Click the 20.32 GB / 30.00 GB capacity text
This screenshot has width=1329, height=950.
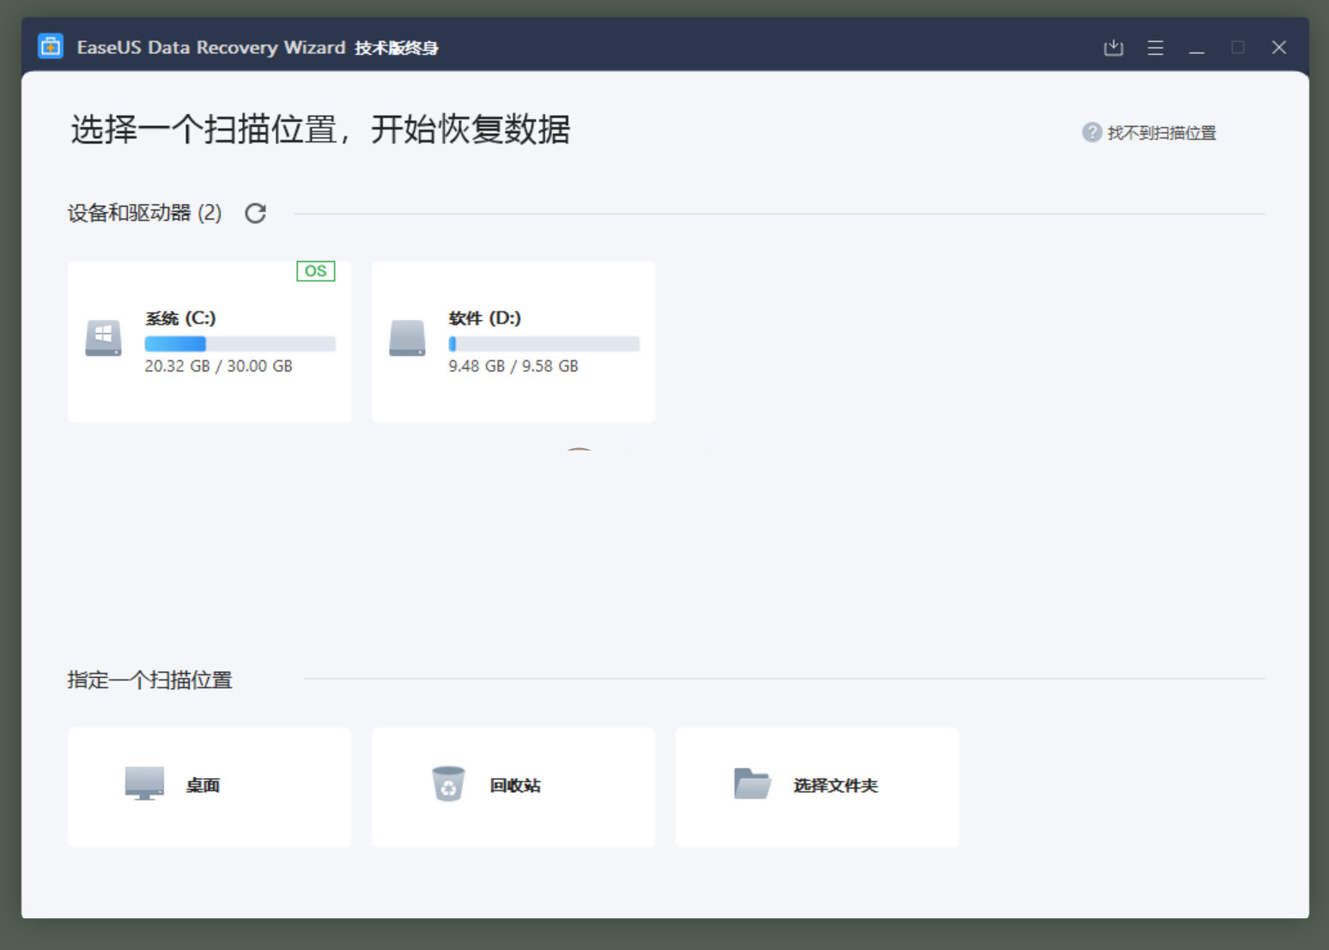tap(219, 366)
